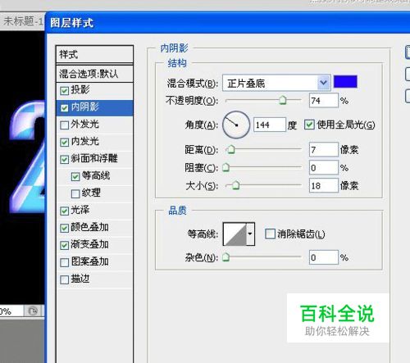410x363 pixels.
Task: Enable the 外发光 outer glow checkbox
Action: tap(64, 125)
